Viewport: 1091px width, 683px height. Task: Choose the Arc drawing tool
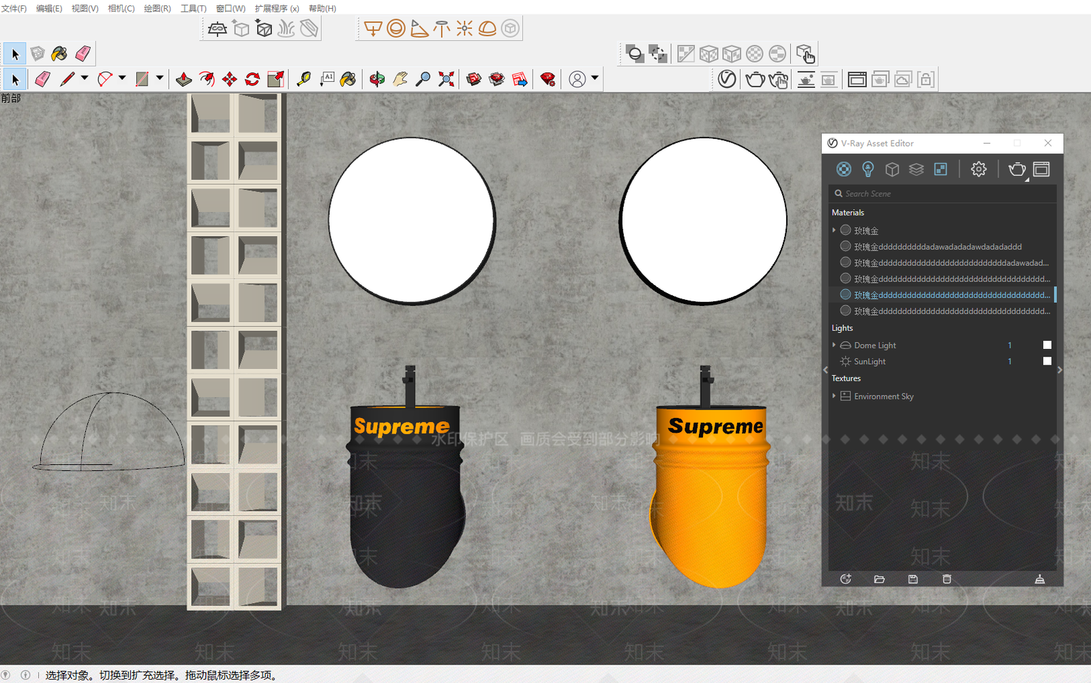(x=104, y=80)
